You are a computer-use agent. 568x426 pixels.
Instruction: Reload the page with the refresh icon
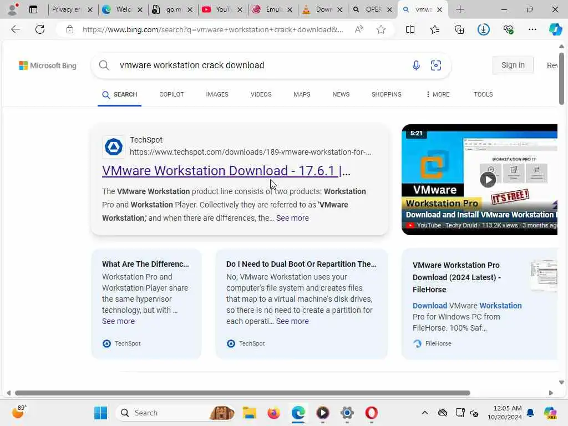[x=40, y=29]
